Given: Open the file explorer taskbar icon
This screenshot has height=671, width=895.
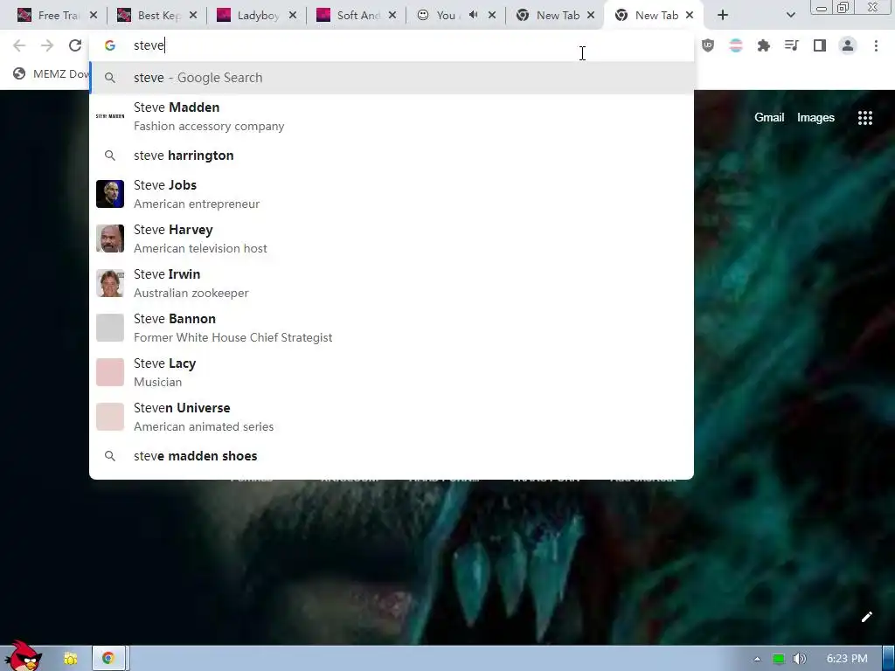Looking at the screenshot, I should click(x=70, y=659).
